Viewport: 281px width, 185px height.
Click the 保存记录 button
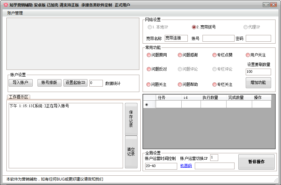(x=131, y=119)
